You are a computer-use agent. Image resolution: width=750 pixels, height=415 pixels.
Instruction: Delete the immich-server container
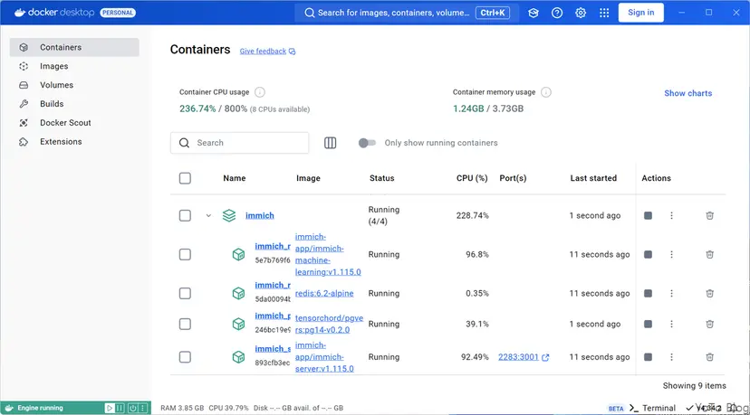point(710,357)
